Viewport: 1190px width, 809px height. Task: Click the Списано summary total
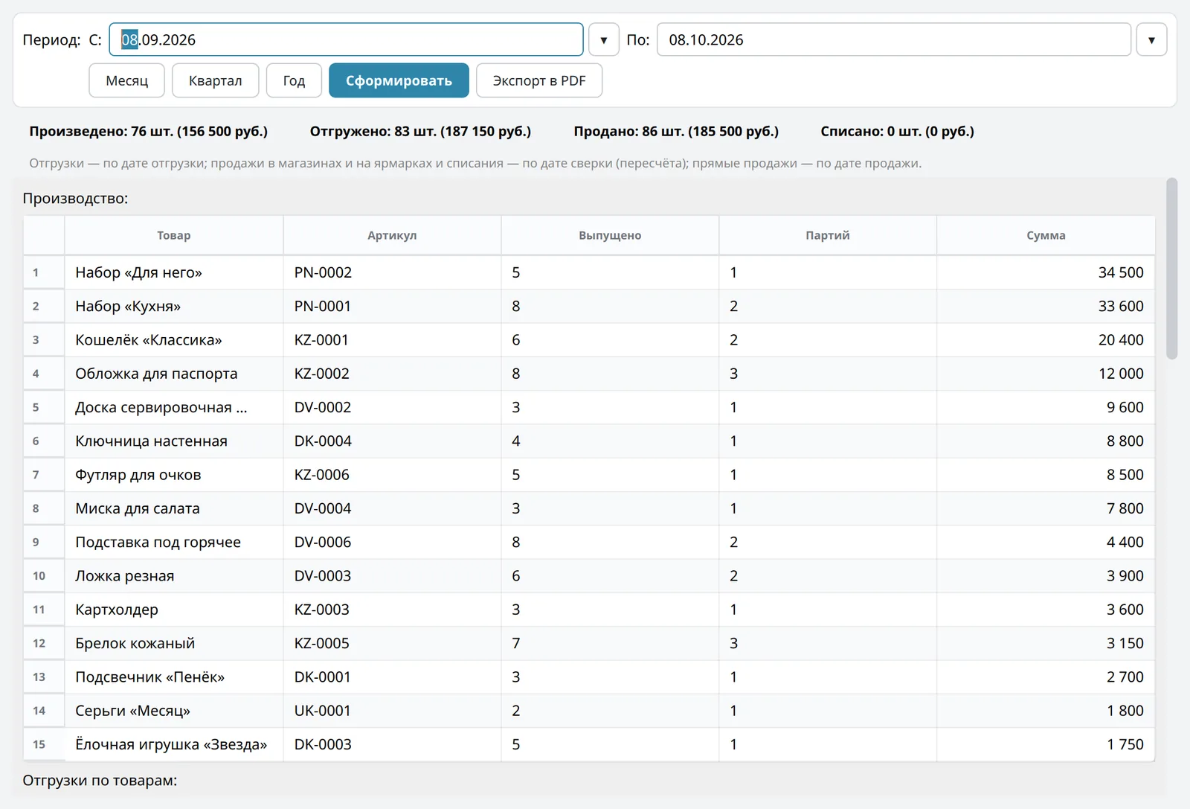point(897,132)
